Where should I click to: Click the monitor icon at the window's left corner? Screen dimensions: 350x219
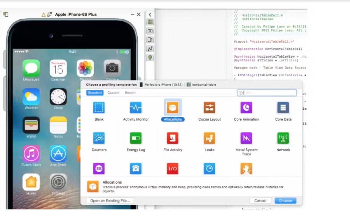pos(6,14)
